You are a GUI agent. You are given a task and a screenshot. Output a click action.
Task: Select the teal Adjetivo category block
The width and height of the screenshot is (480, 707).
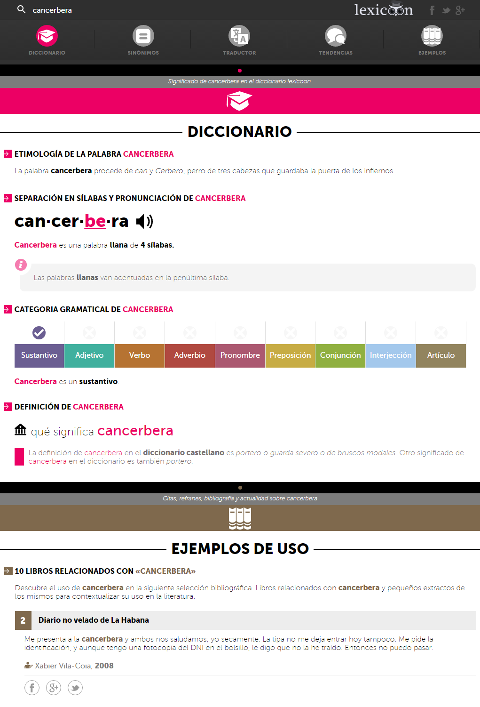coord(89,355)
